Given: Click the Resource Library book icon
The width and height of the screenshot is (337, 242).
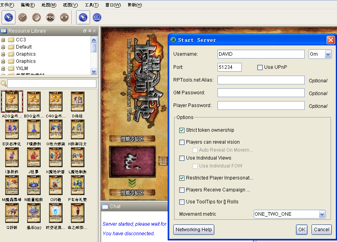Looking at the screenshot, I should point(4,31).
